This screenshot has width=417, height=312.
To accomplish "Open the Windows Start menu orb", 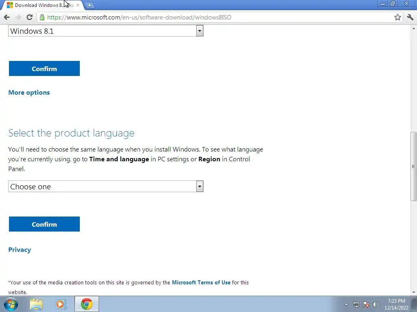I will click(11, 304).
